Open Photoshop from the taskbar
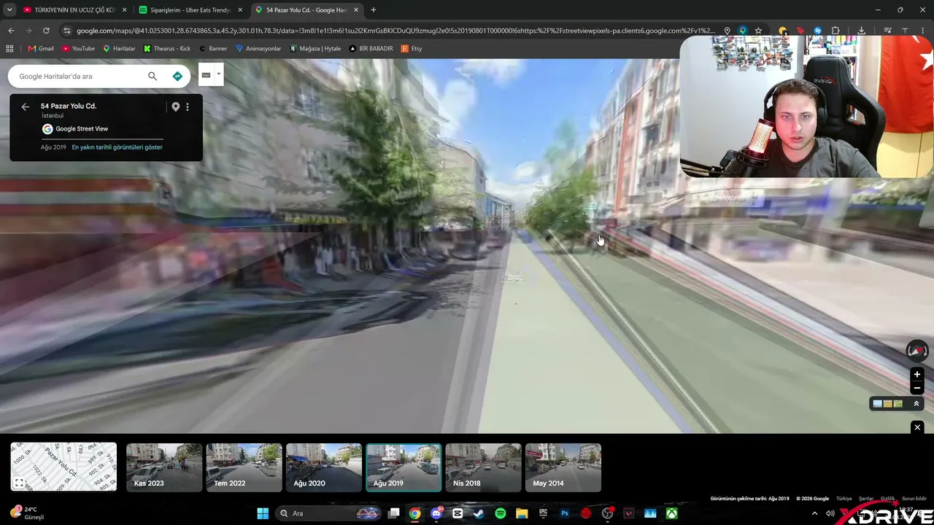The width and height of the screenshot is (934, 525). [x=565, y=513]
